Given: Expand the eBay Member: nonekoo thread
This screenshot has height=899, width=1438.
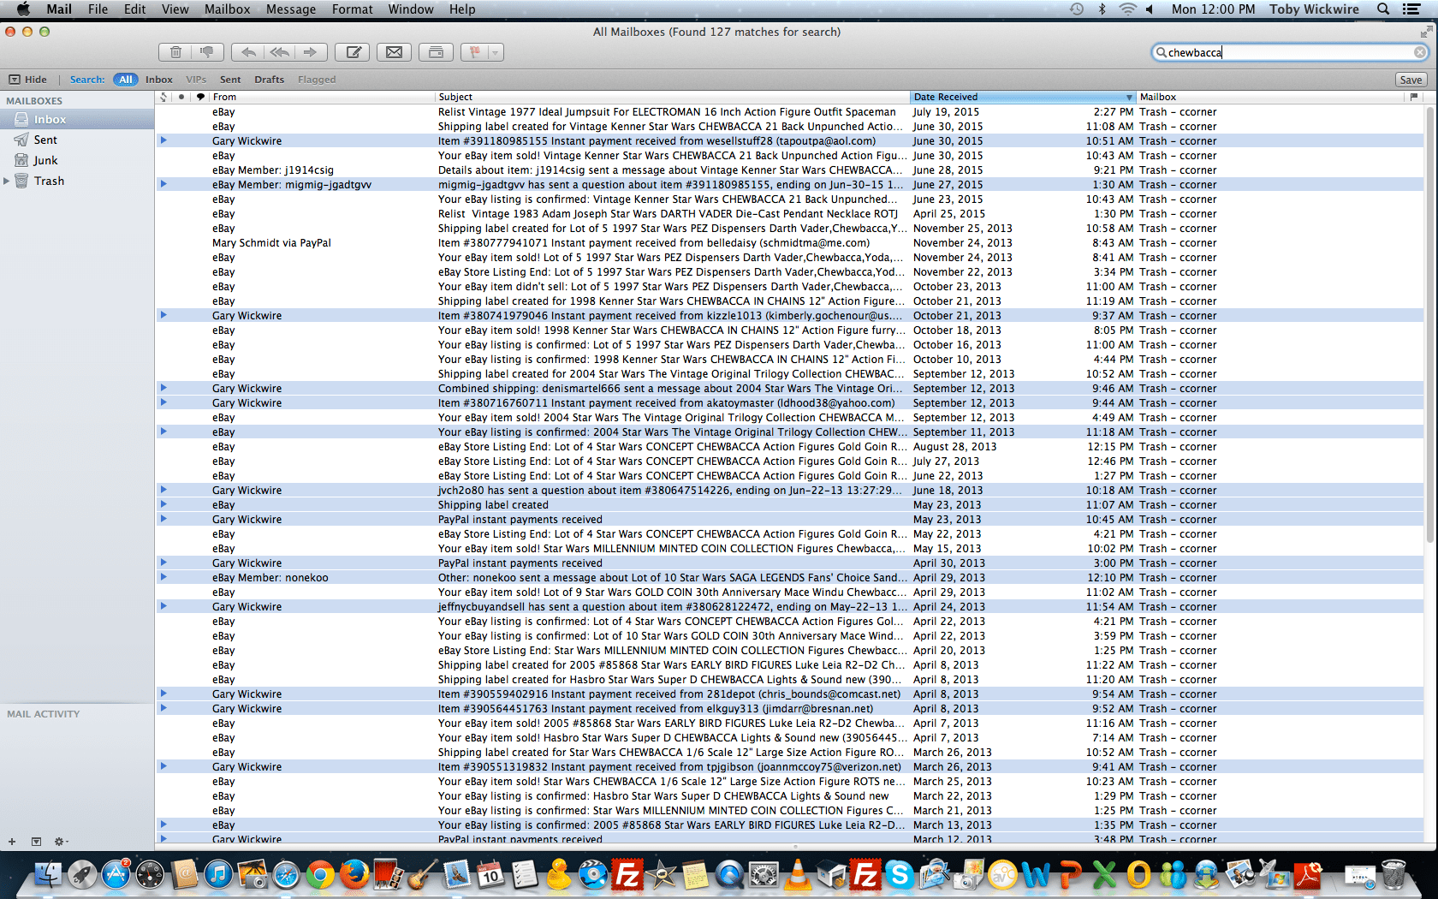Looking at the screenshot, I should coord(163,577).
